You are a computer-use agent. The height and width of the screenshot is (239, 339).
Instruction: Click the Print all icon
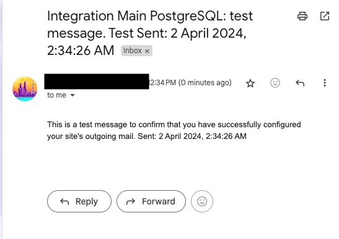(x=302, y=16)
